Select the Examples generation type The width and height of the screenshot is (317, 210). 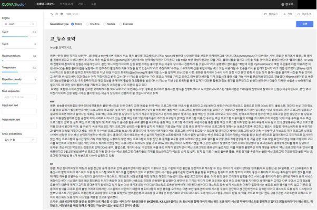[126, 24]
